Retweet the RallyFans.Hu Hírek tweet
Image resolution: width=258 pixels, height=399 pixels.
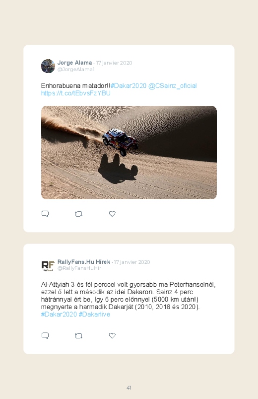click(x=78, y=336)
